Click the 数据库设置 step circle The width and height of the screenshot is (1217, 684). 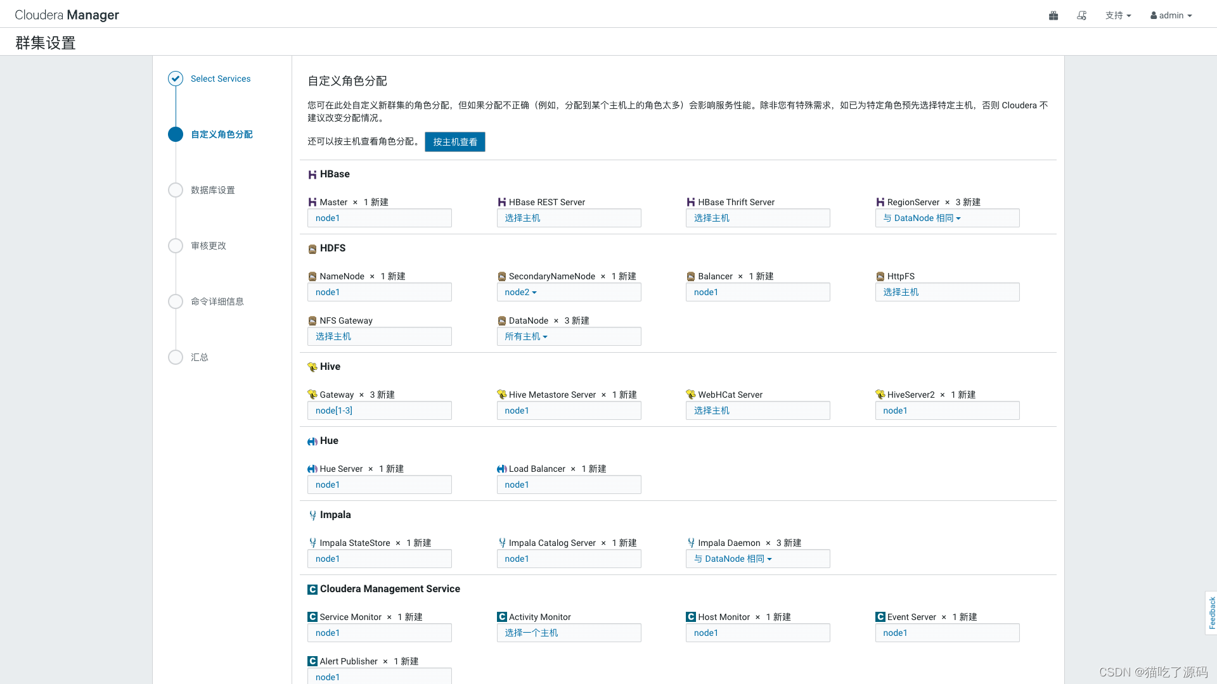coord(176,190)
